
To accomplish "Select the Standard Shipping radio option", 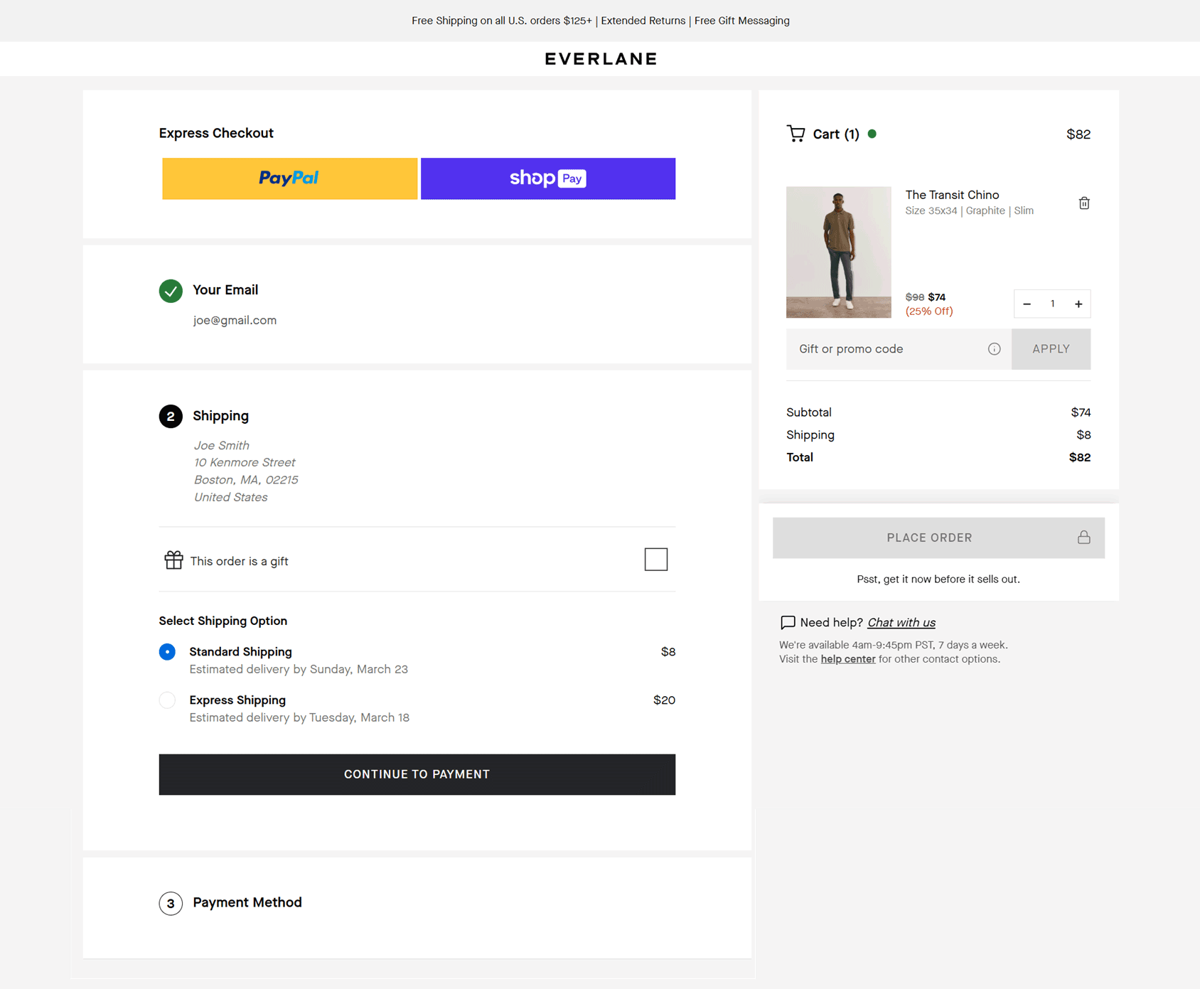I will (167, 652).
